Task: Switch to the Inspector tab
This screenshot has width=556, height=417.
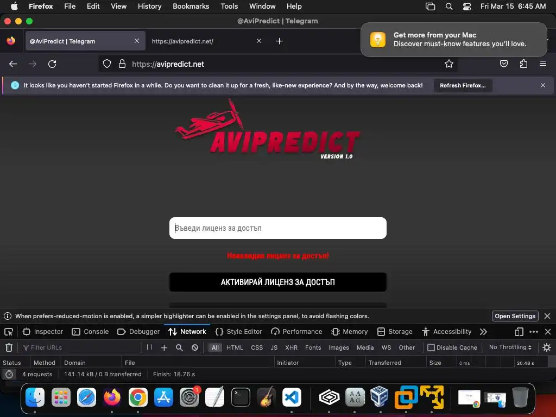Action: [x=43, y=332]
